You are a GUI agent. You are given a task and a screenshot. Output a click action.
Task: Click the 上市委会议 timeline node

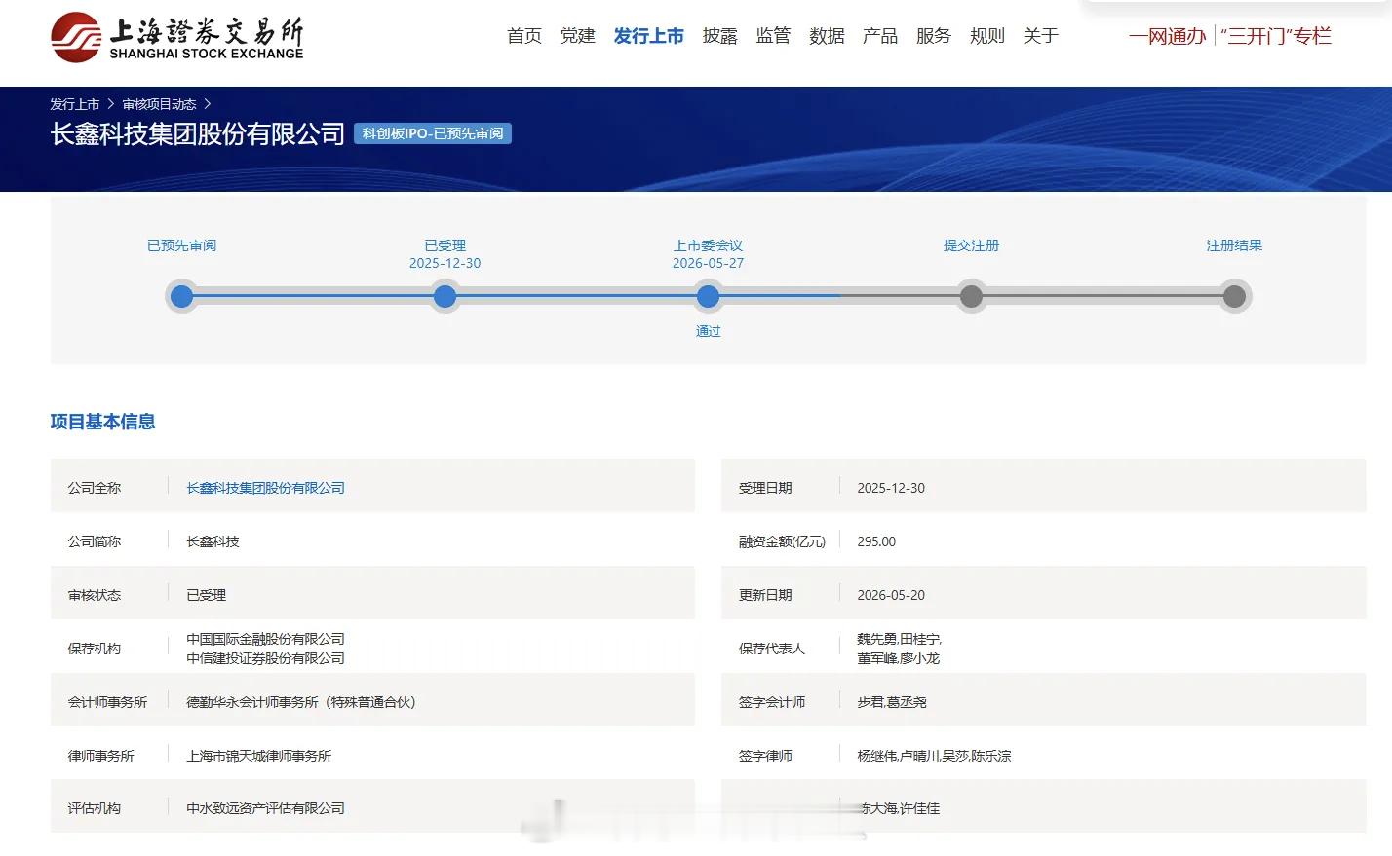[x=709, y=296]
